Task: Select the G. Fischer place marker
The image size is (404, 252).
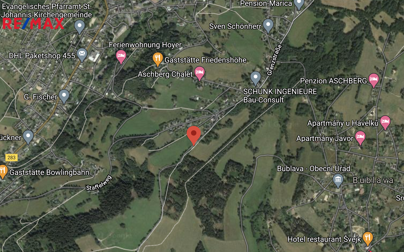Action: pos(64,96)
